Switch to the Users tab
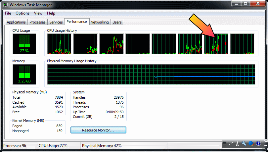268x152 pixels. (x=117, y=22)
